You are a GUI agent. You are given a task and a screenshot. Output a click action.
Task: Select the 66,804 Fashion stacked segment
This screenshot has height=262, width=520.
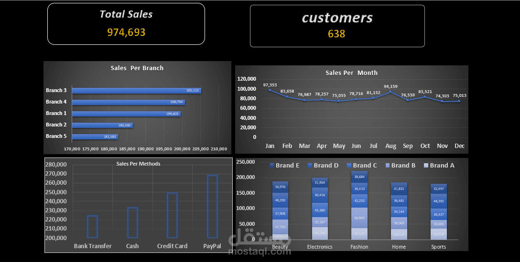[x=359, y=218]
